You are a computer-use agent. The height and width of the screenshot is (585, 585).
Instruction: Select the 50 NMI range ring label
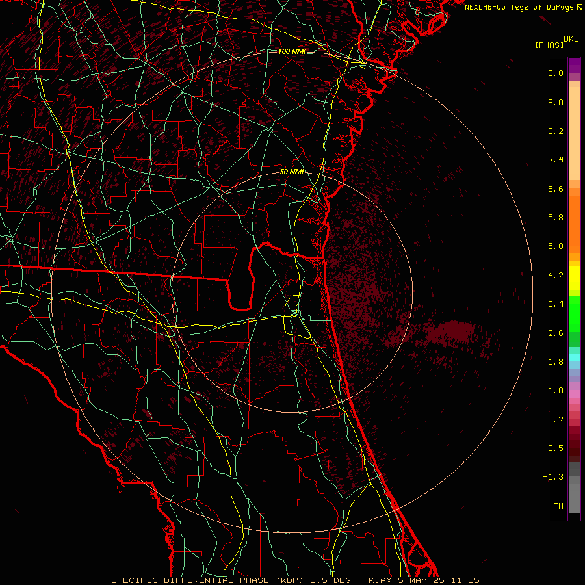pyautogui.click(x=292, y=172)
